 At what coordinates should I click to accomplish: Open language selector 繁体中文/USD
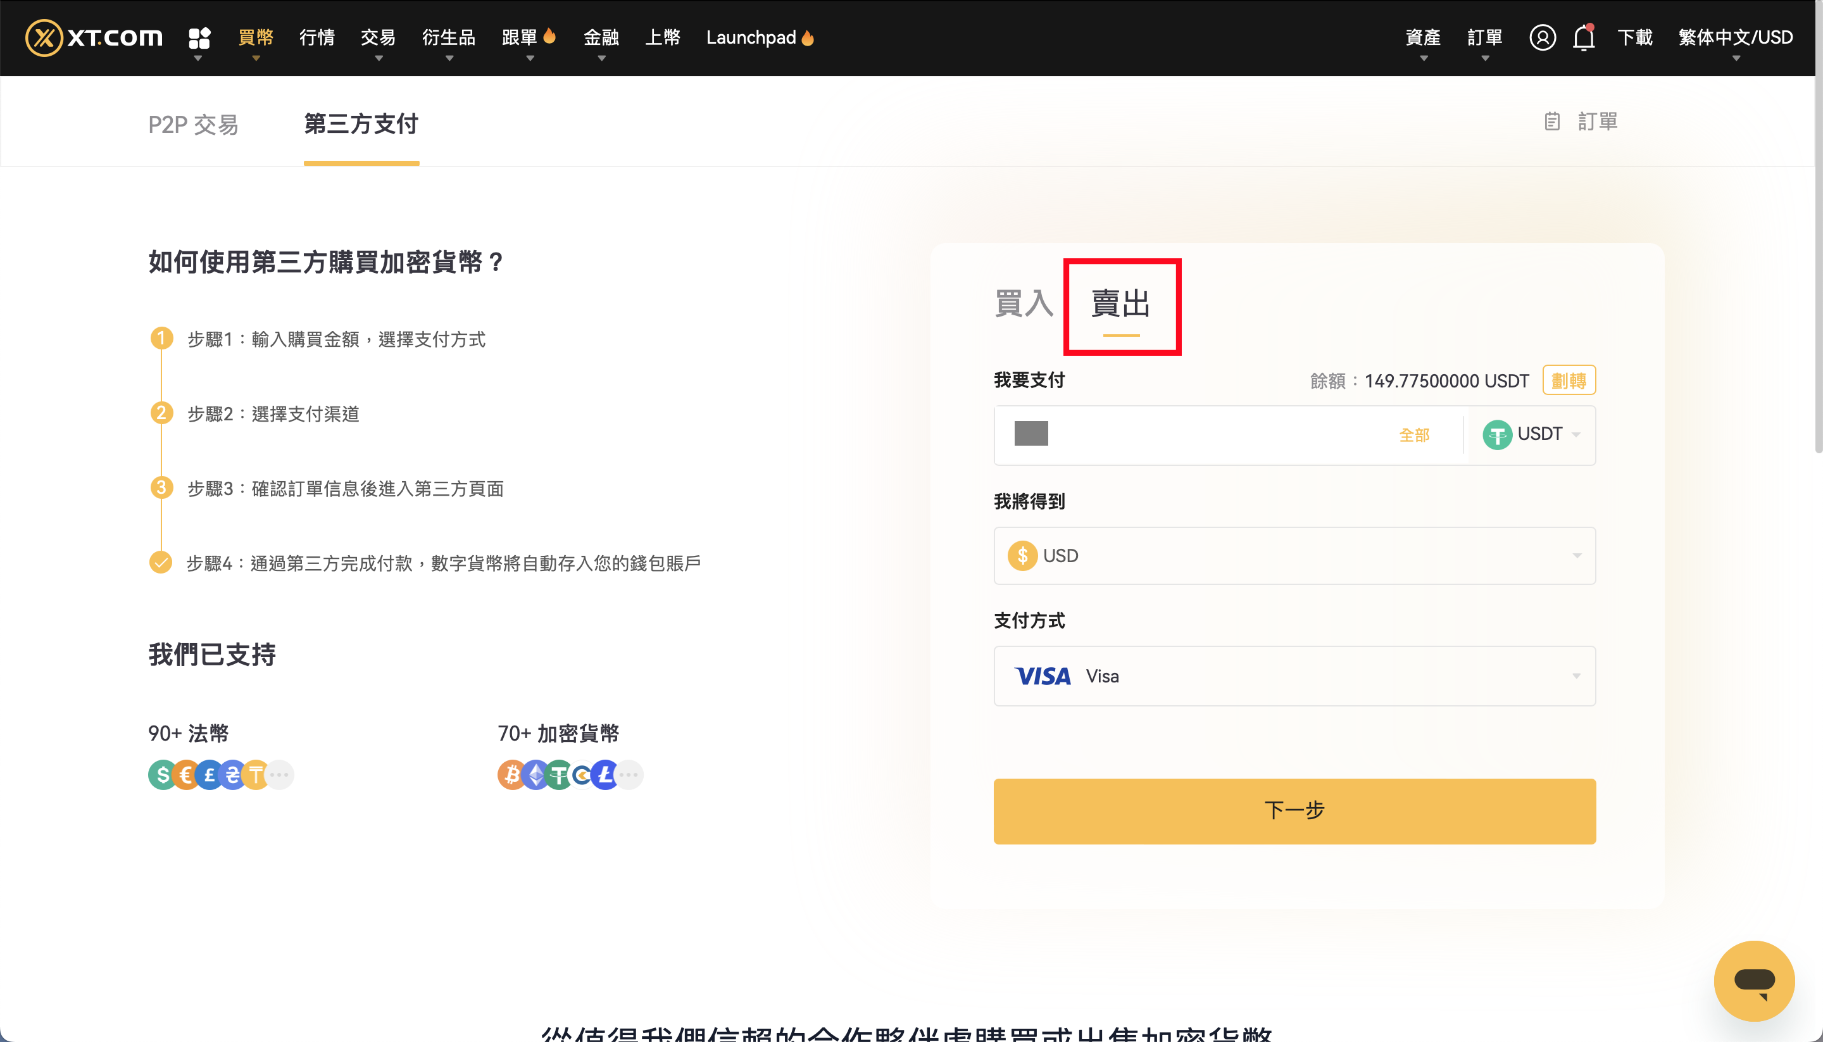[x=1736, y=37]
